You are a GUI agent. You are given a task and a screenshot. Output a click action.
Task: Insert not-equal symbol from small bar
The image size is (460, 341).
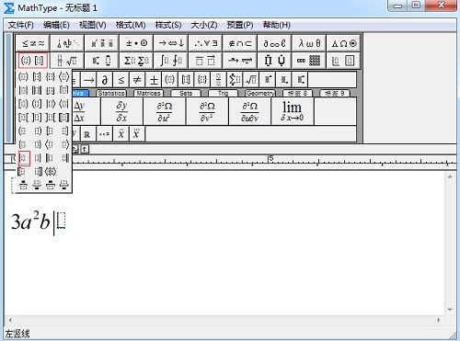coord(137,80)
